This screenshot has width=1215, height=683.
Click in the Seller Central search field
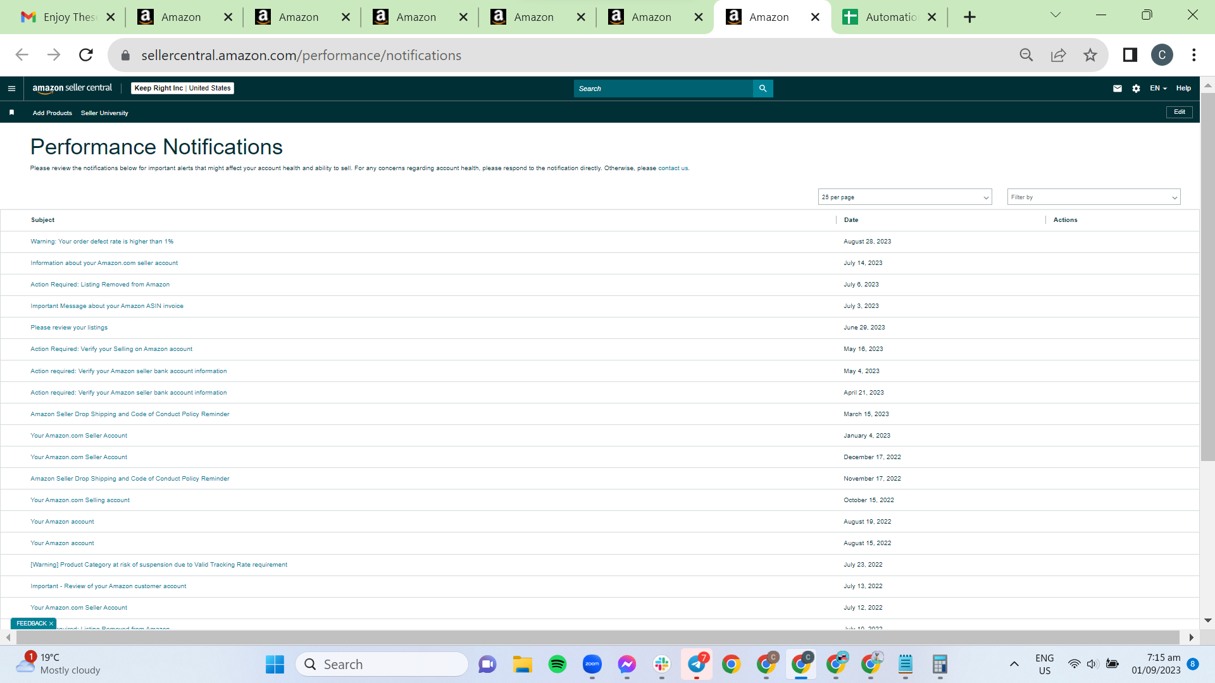pos(663,89)
